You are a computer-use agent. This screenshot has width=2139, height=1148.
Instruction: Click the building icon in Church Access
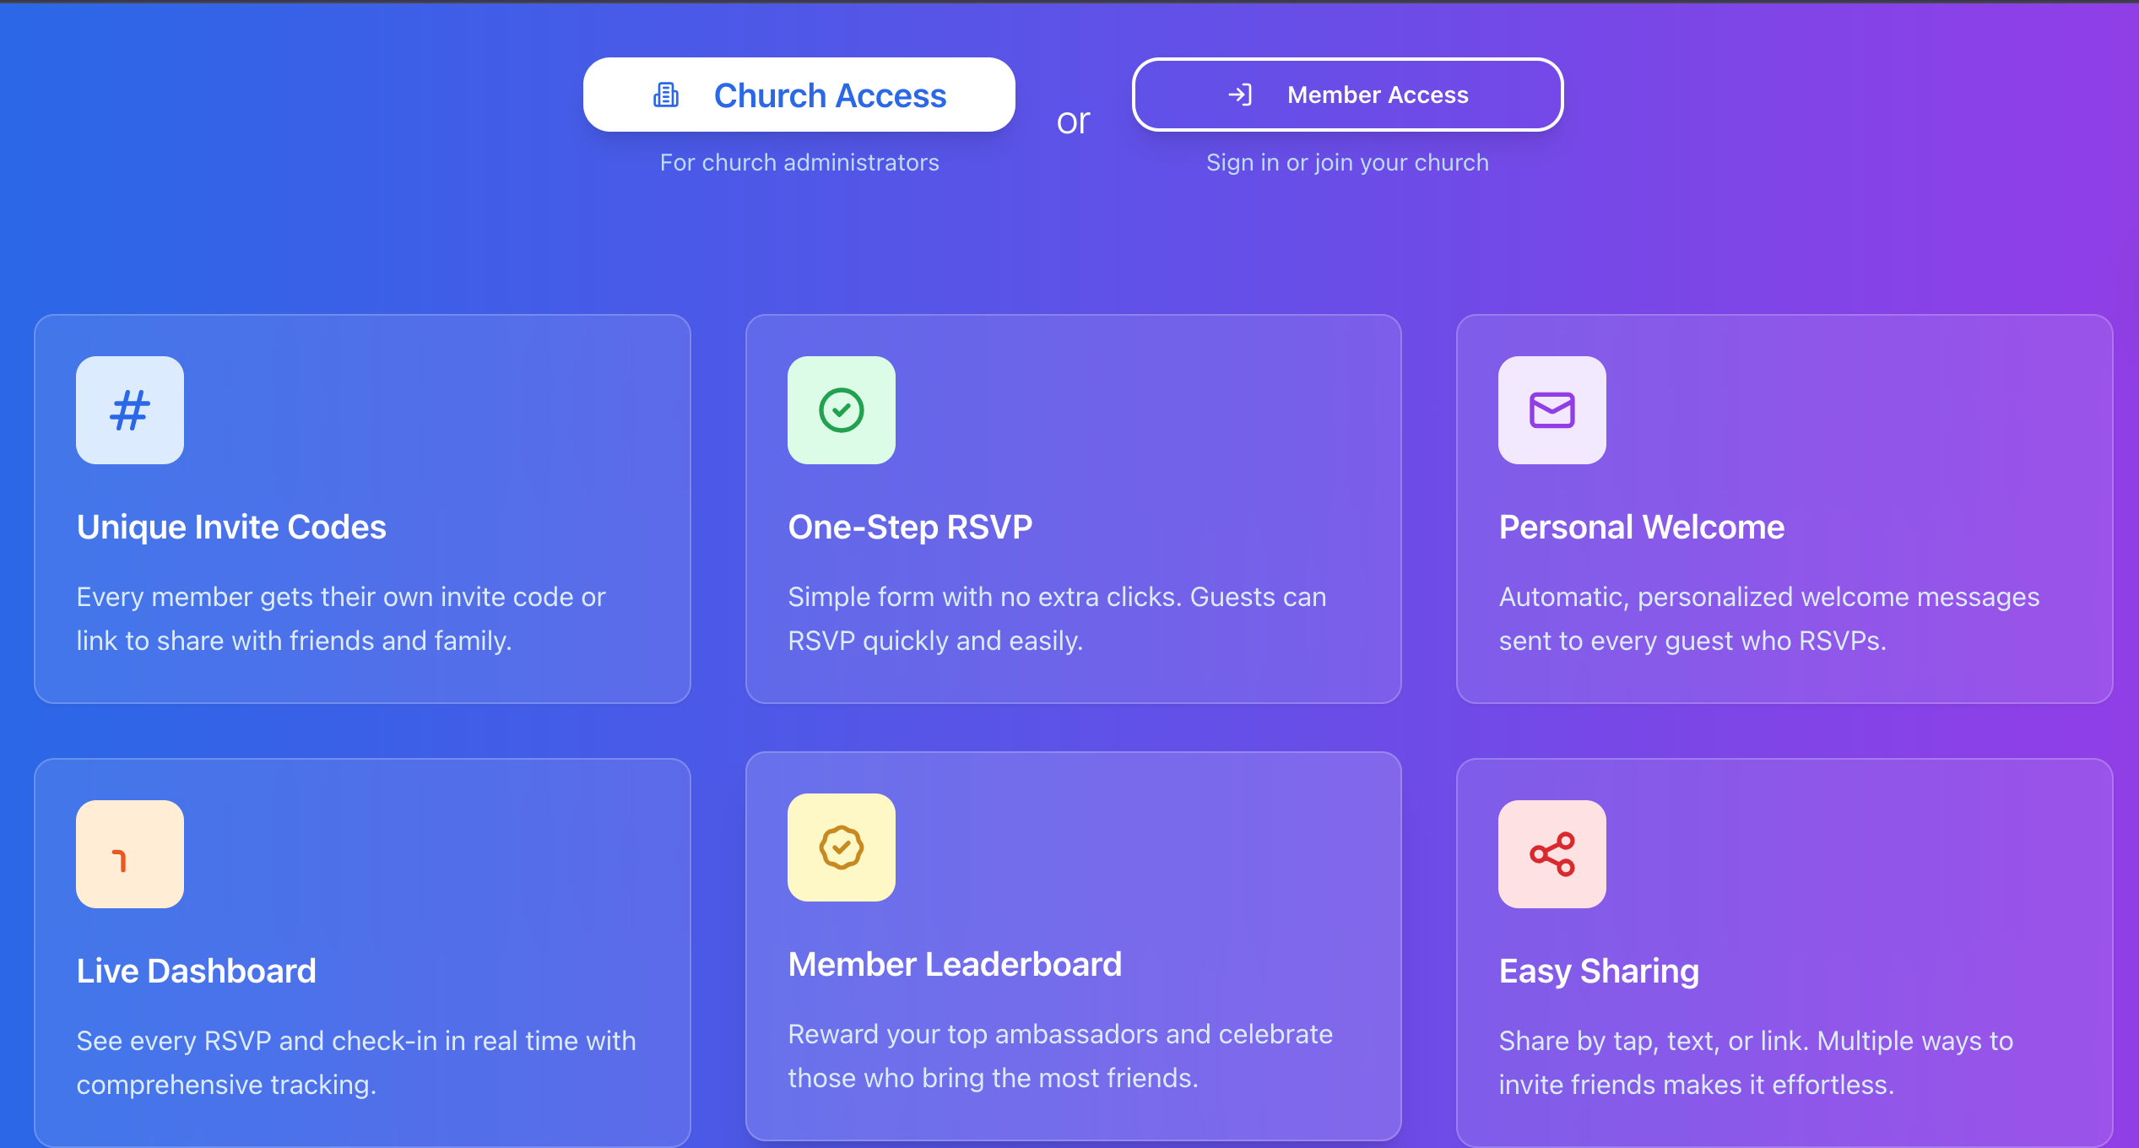point(666,95)
